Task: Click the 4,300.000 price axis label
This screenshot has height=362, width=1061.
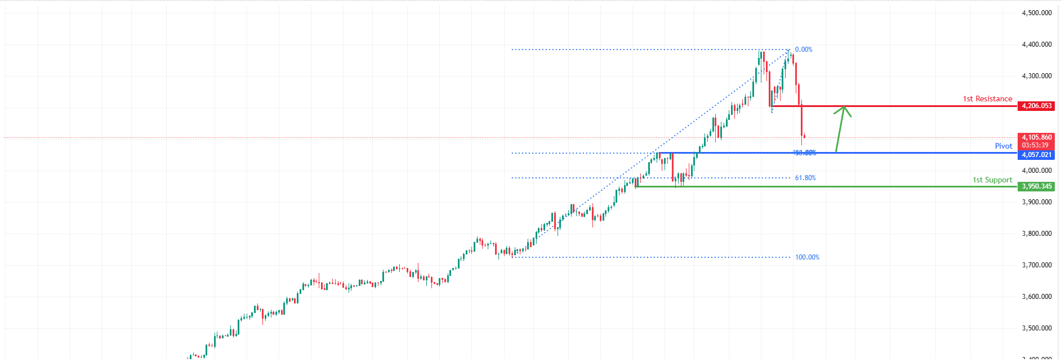Action: tap(1036, 76)
